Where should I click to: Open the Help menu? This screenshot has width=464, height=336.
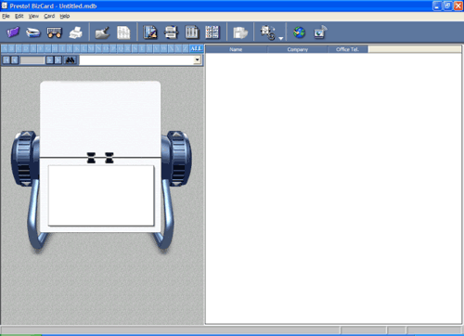click(65, 16)
